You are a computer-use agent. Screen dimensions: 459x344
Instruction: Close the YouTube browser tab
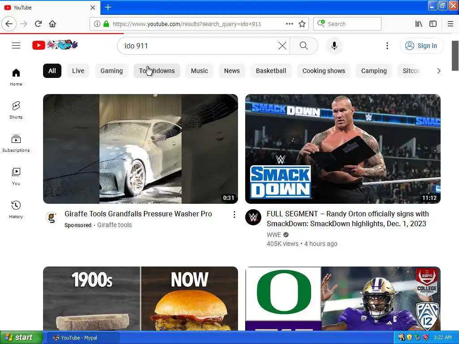93,8
